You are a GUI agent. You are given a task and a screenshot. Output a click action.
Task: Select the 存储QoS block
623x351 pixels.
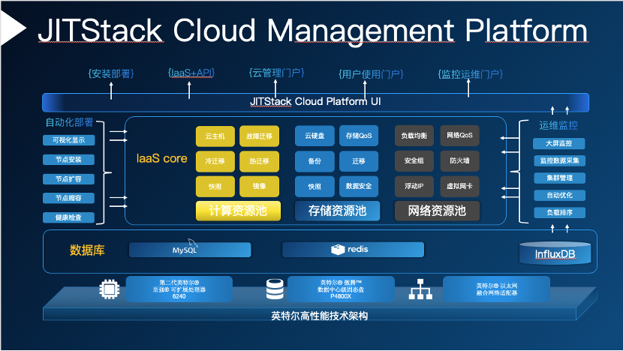click(x=359, y=136)
